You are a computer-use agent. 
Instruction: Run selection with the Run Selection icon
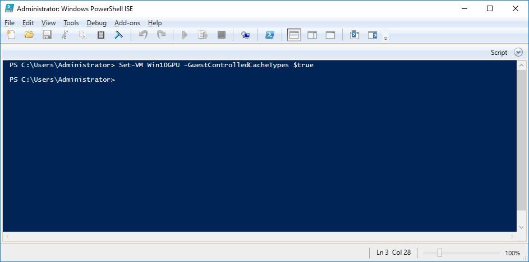coord(203,35)
